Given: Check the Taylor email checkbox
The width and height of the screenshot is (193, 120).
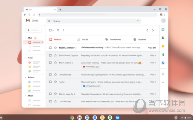Looking at the screenshot, I should (50, 82).
